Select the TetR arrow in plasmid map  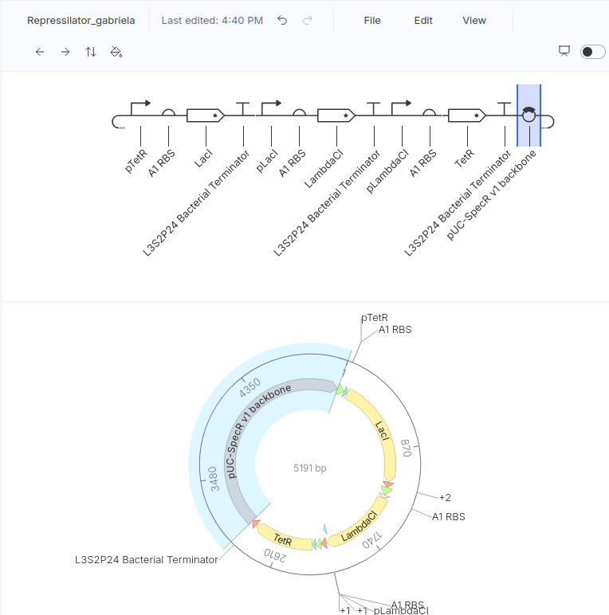click(x=283, y=539)
